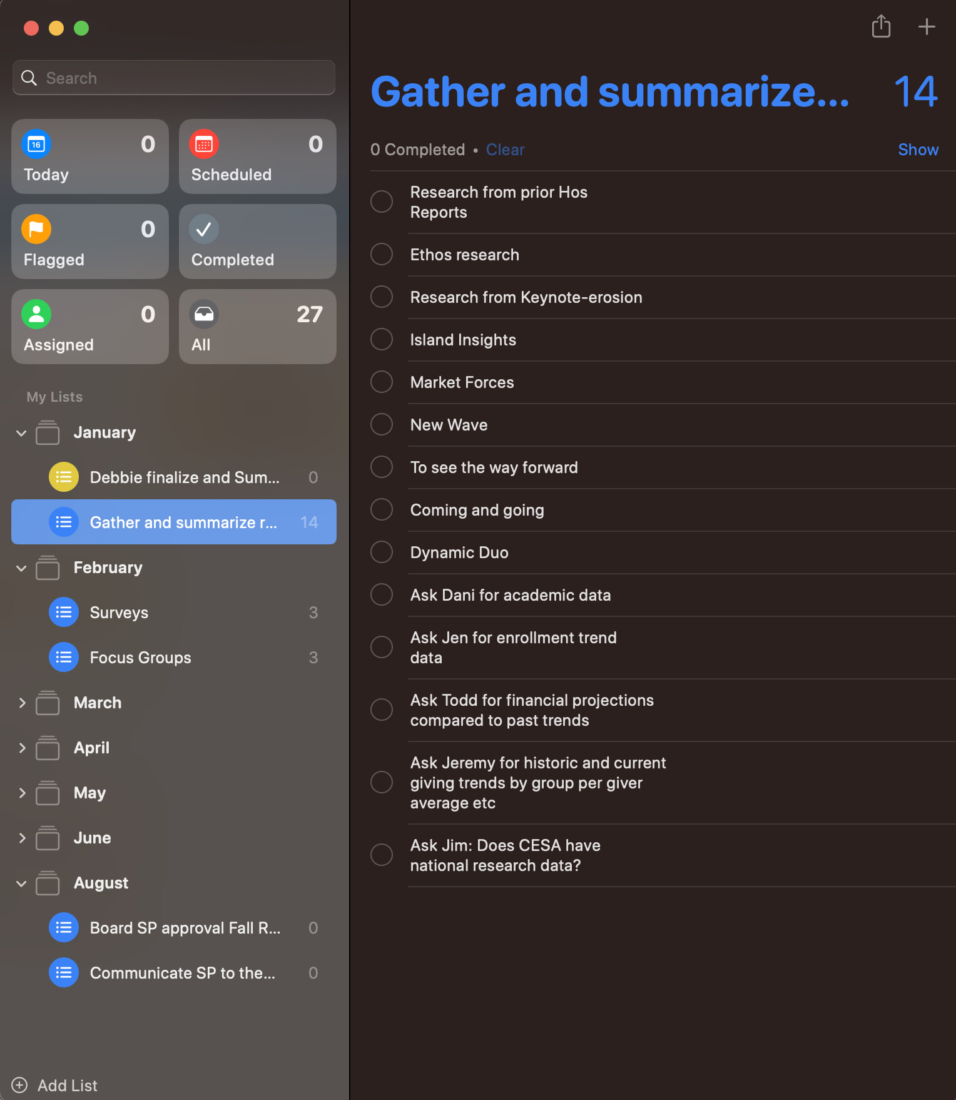This screenshot has width=956, height=1100.
Task: Click the plus icon to add reminder
Action: point(926,26)
